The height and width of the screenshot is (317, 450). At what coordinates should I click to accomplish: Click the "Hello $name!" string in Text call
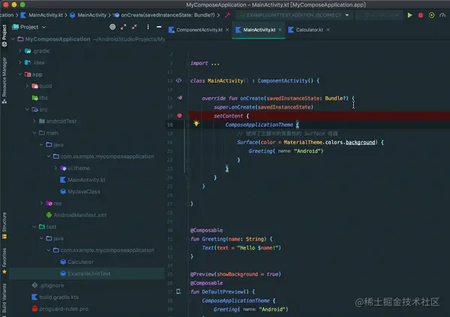click(258, 248)
